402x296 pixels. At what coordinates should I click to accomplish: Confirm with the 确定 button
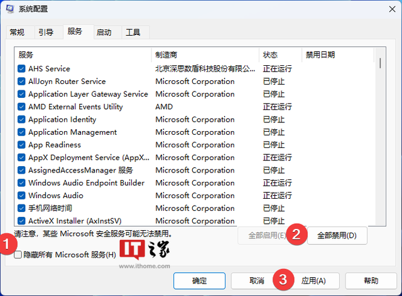(200, 281)
